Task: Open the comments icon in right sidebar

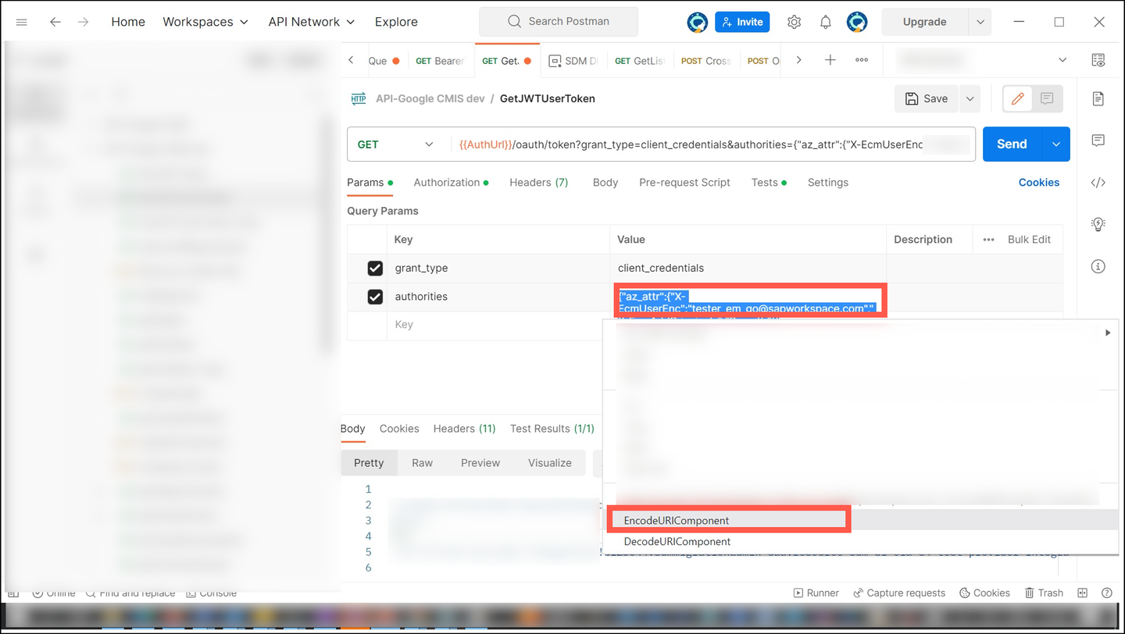Action: pyautogui.click(x=1098, y=141)
